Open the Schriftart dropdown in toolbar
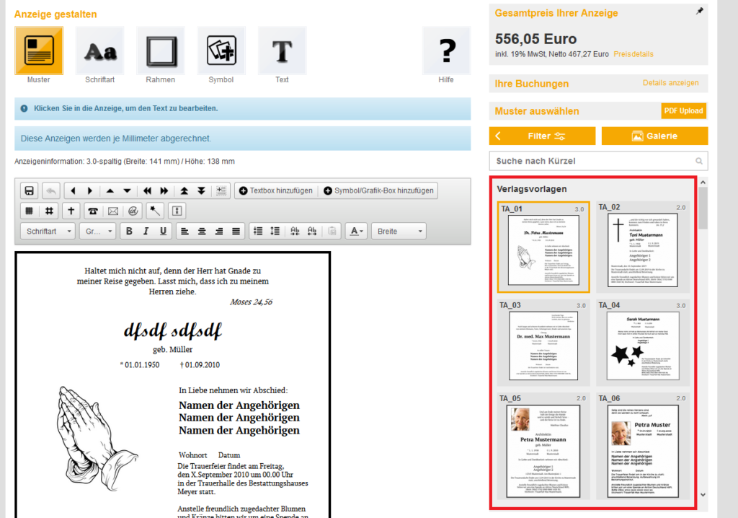Image resolution: width=738 pixels, height=518 pixels. click(48, 231)
